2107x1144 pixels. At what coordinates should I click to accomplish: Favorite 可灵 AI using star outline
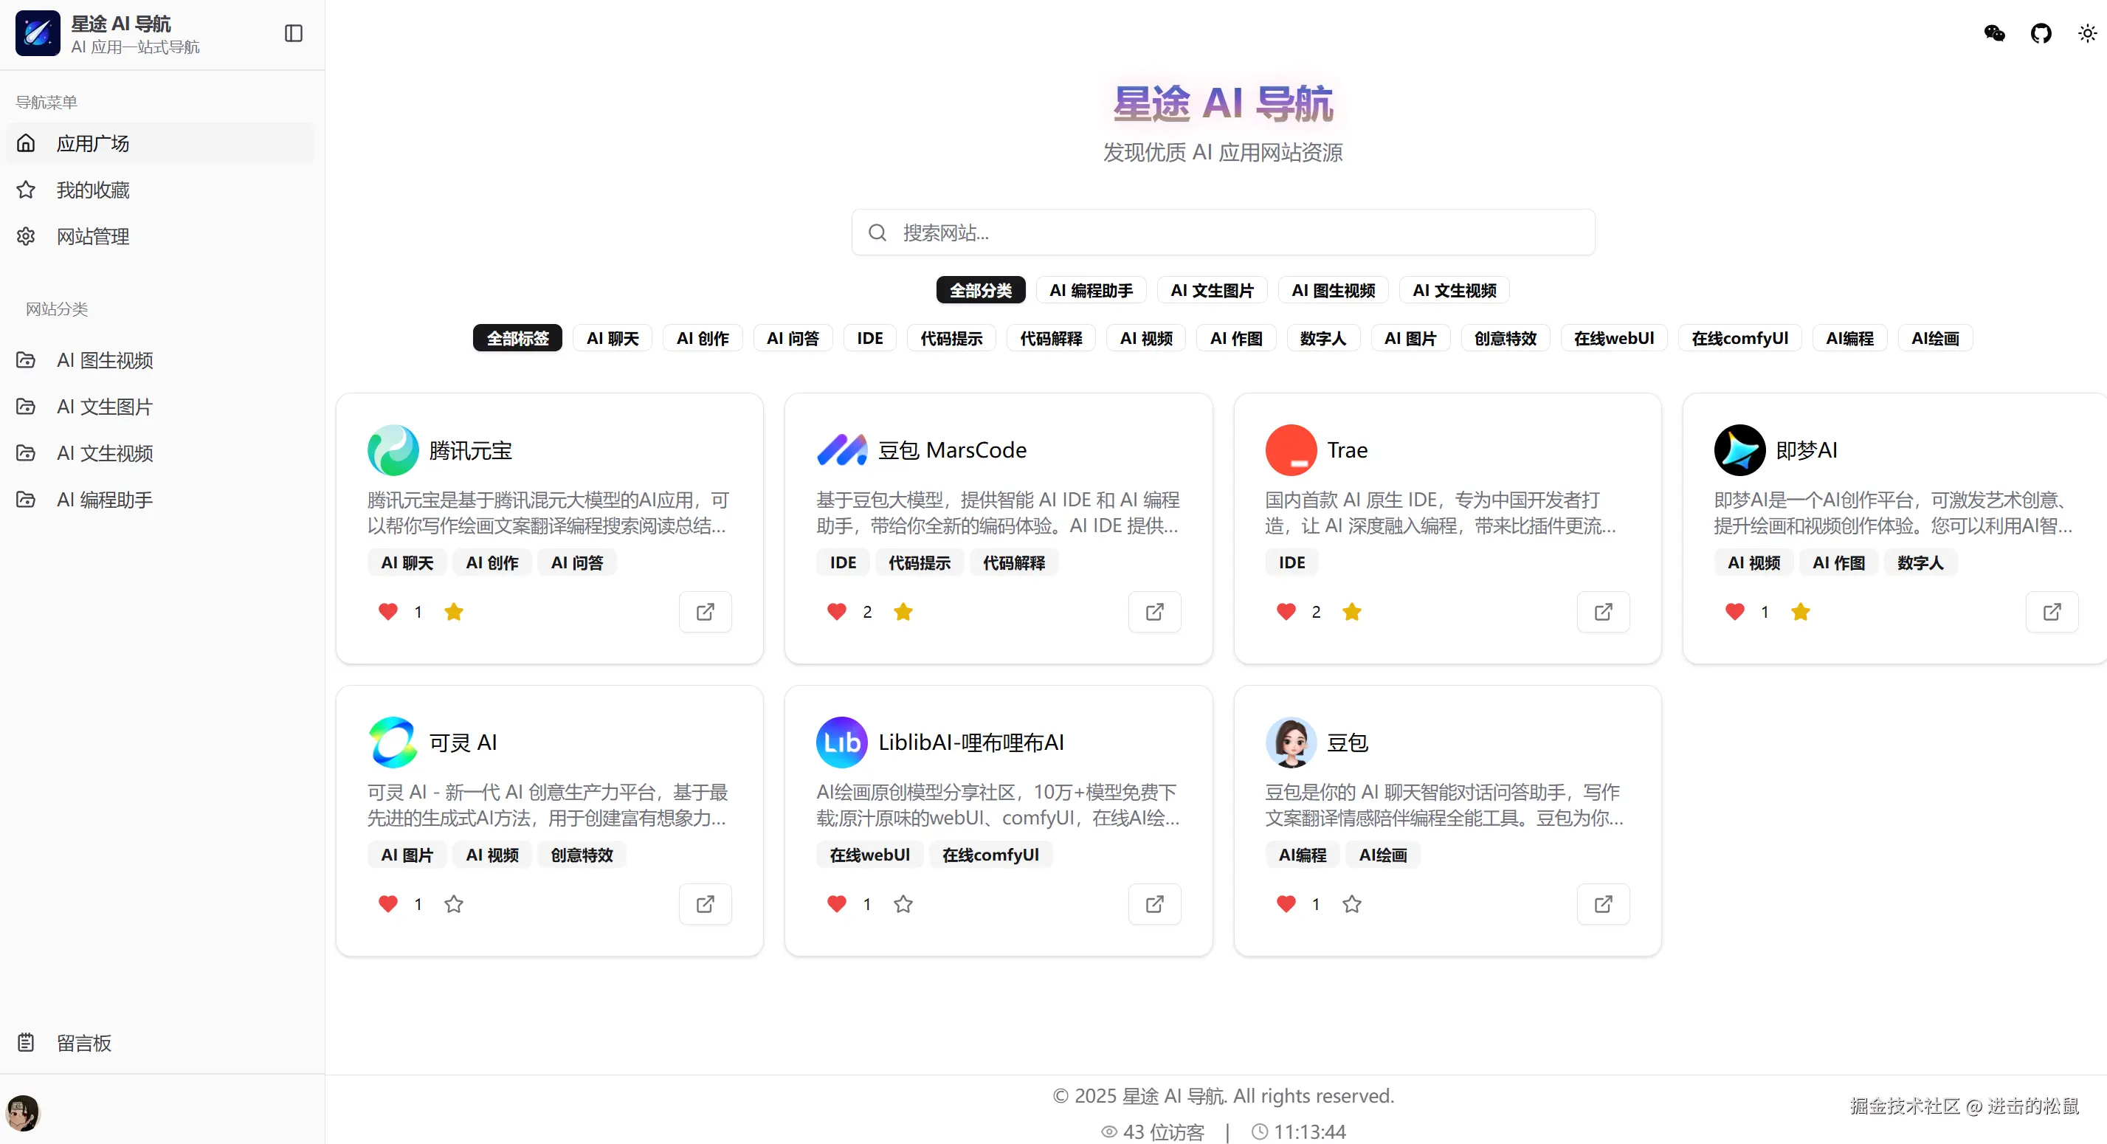[x=454, y=903]
